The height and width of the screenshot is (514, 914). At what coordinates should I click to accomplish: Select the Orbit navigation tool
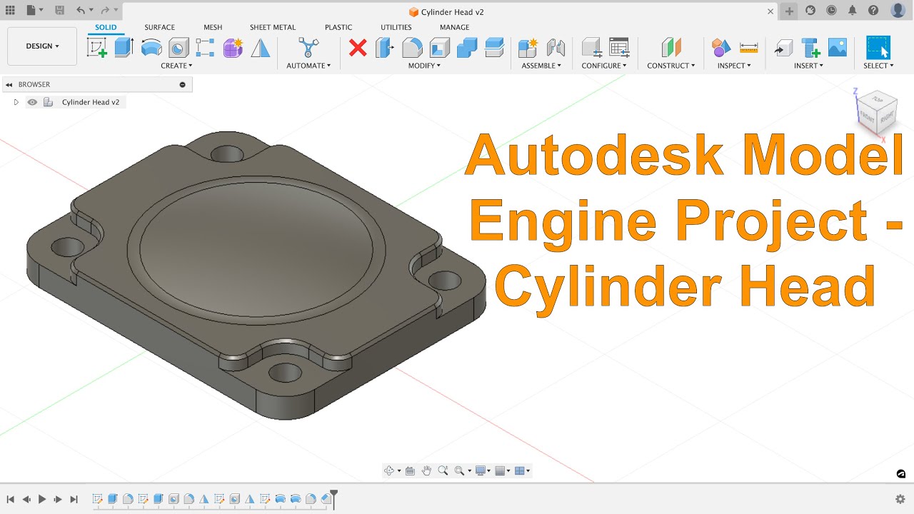click(389, 470)
